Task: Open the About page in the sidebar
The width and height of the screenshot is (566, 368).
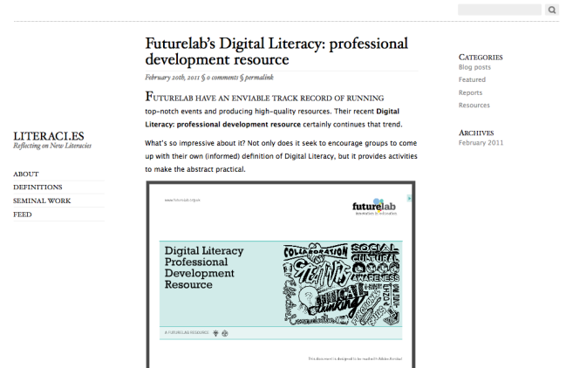Action: click(x=25, y=174)
